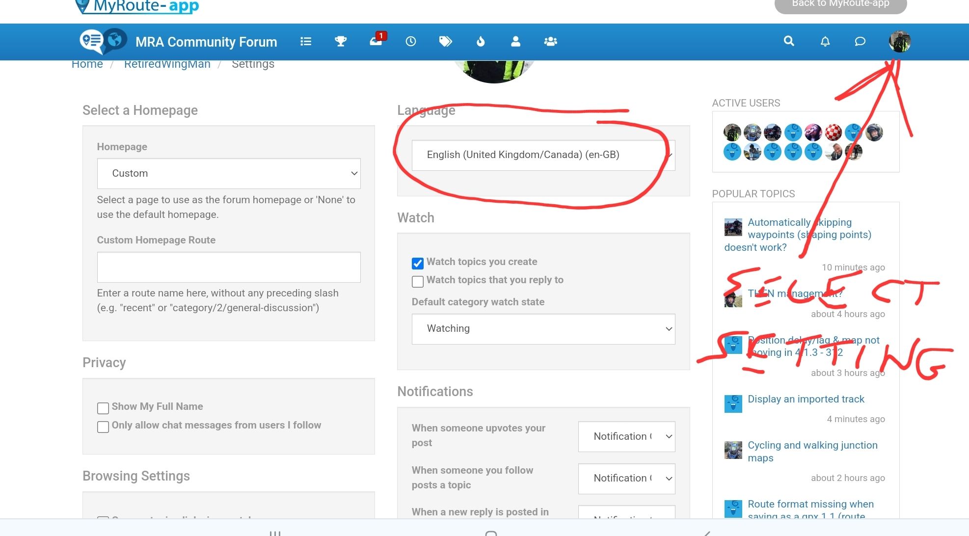Open the tags icon in navbar

pyautogui.click(x=445, y=42)
